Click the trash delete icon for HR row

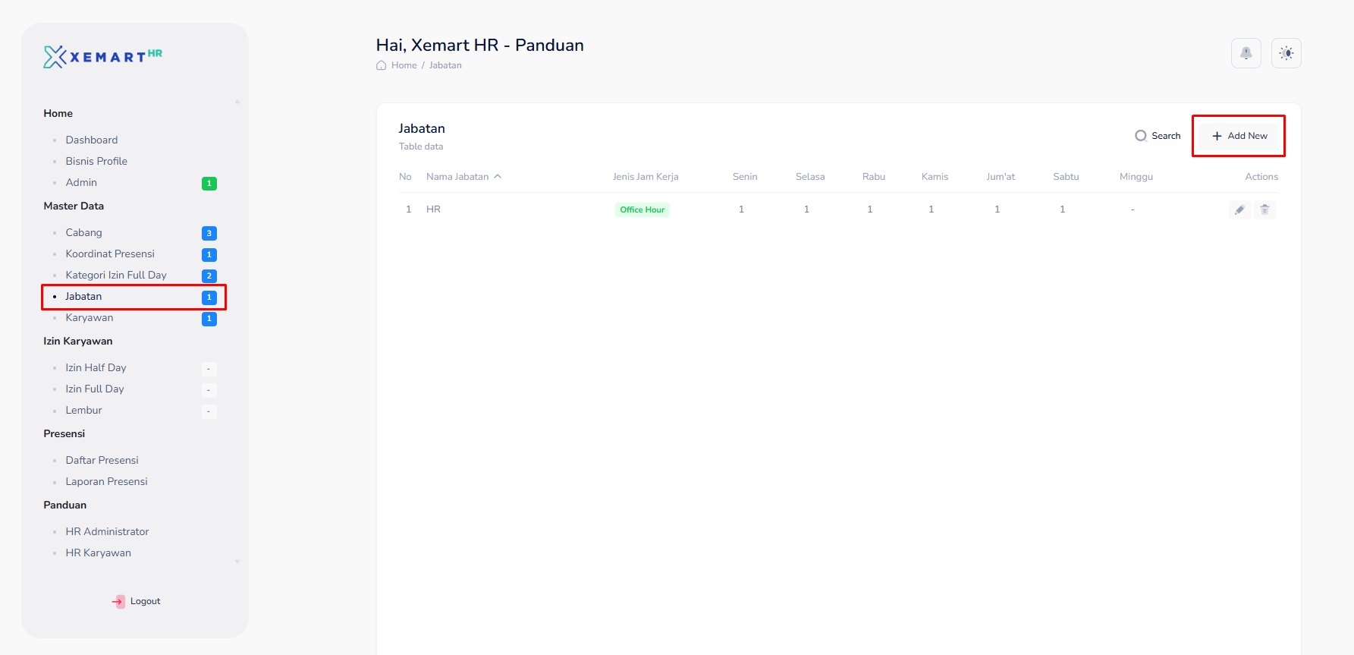click(1264, 209)
